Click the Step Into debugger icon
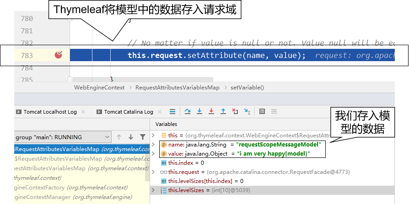Screen dimensions: 409x204 [x=199, y=111]
